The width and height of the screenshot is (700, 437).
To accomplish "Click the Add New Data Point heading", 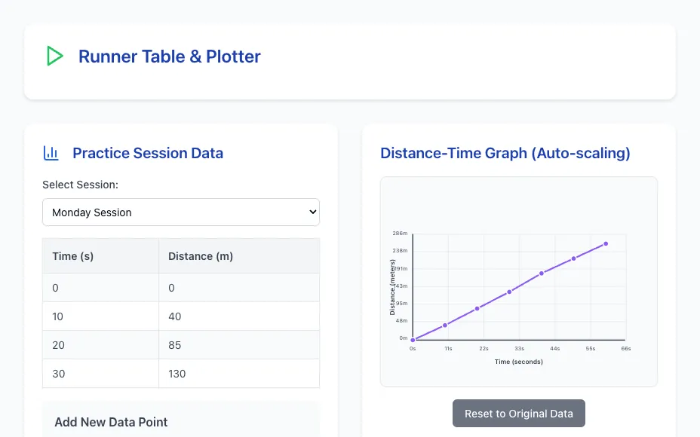I will 111,422.
